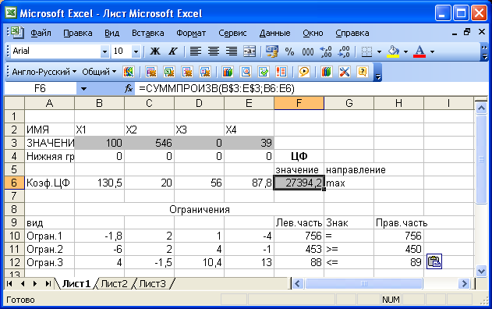Select the cell showing 27394,2
The width and height of the screenshot is (492, 309).
point(299,183)
